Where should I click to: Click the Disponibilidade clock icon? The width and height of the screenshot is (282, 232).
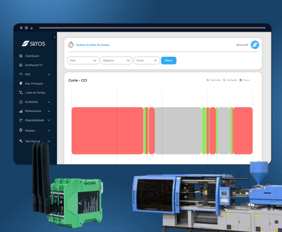tap(21, 120)
